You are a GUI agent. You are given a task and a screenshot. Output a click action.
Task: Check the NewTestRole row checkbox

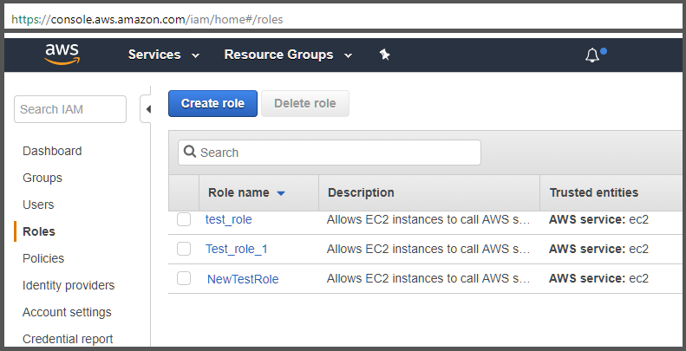click(x=184, y=278)
